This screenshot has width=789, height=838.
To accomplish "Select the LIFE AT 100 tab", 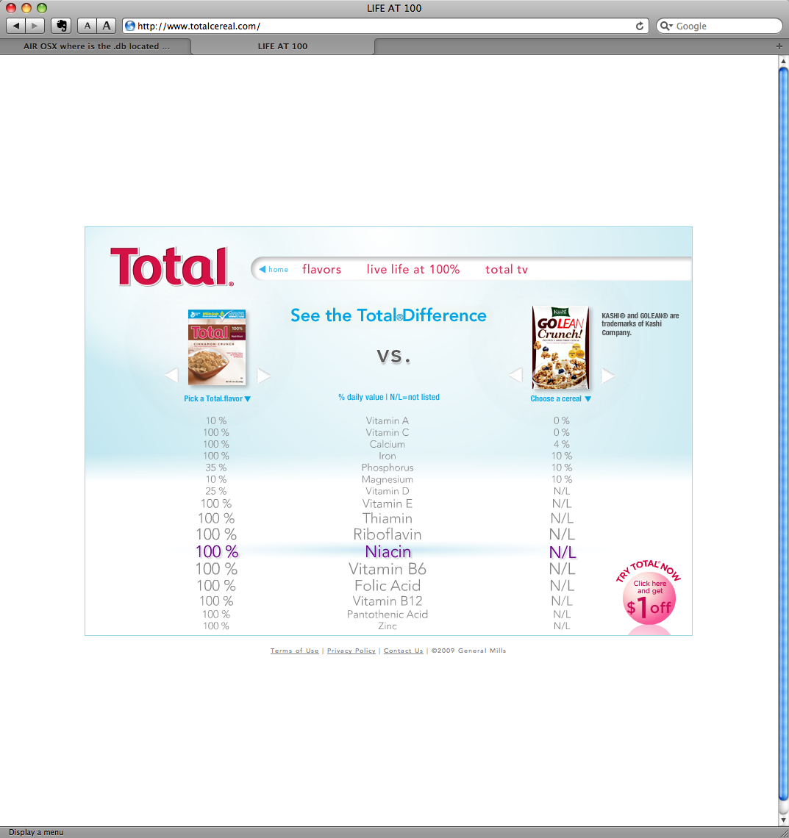I will click(283, 46).
